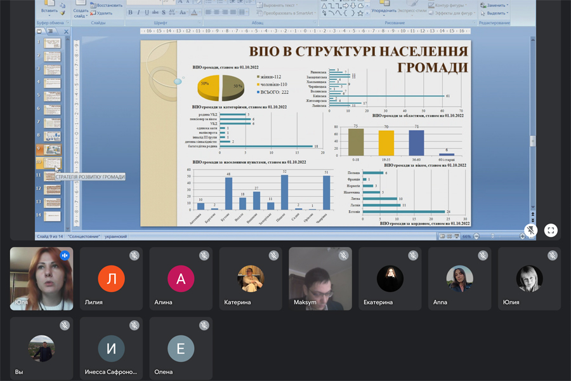Select the left brace shape
Viewport: 571px width, 381px height.
(x=345, y=13)
